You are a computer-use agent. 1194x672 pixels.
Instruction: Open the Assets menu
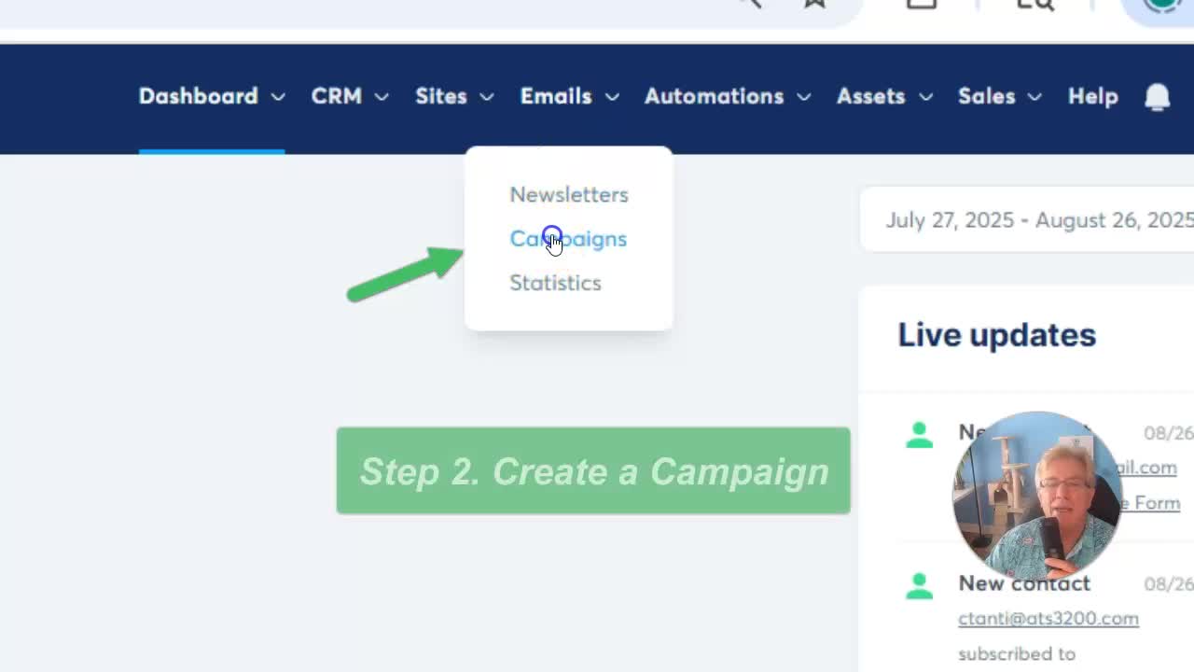point(870,97)
